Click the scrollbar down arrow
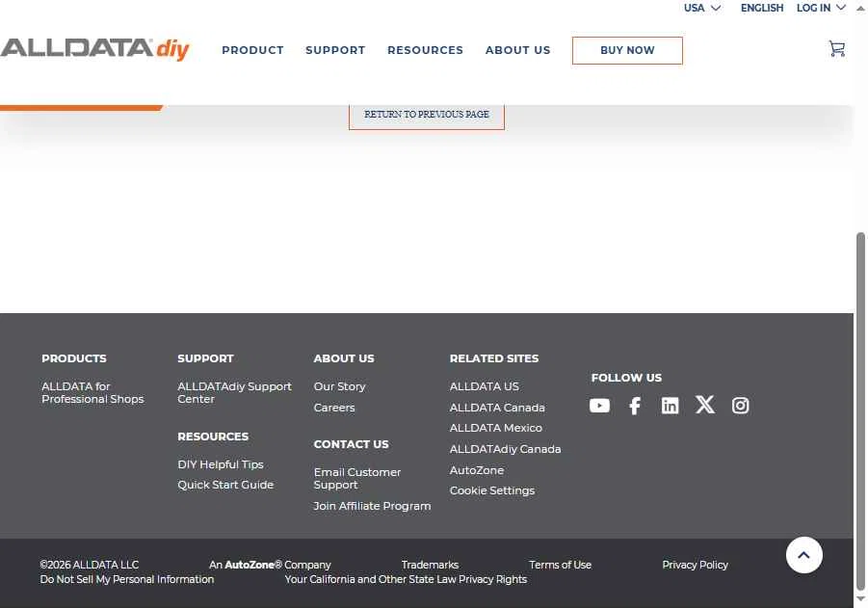Image resolution: width=868 pixels, height=608 pixels. pyautogui.click(x=860, y=599)
